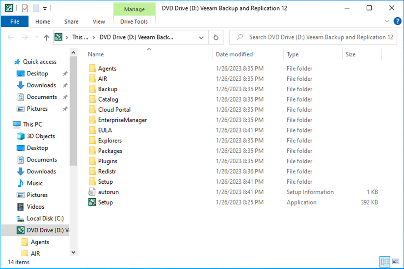This screenshot has width=404, height=269.
Task: Go forward with the Forward arrow
Action: click(25, 38)
